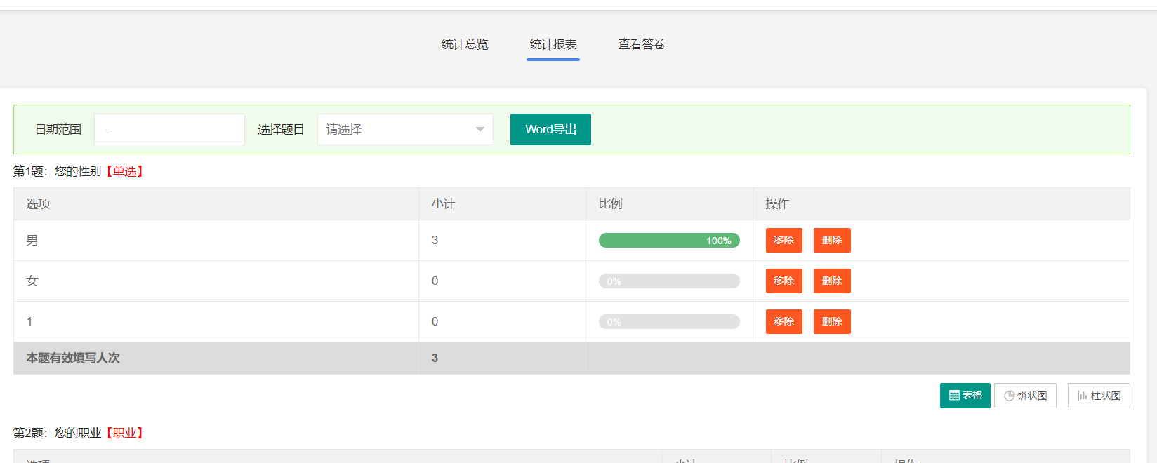Image resolution: width=1157 pixels, height=463 pixels.
Task: Click 删除 for option 1 row
Action: point(832,321)
